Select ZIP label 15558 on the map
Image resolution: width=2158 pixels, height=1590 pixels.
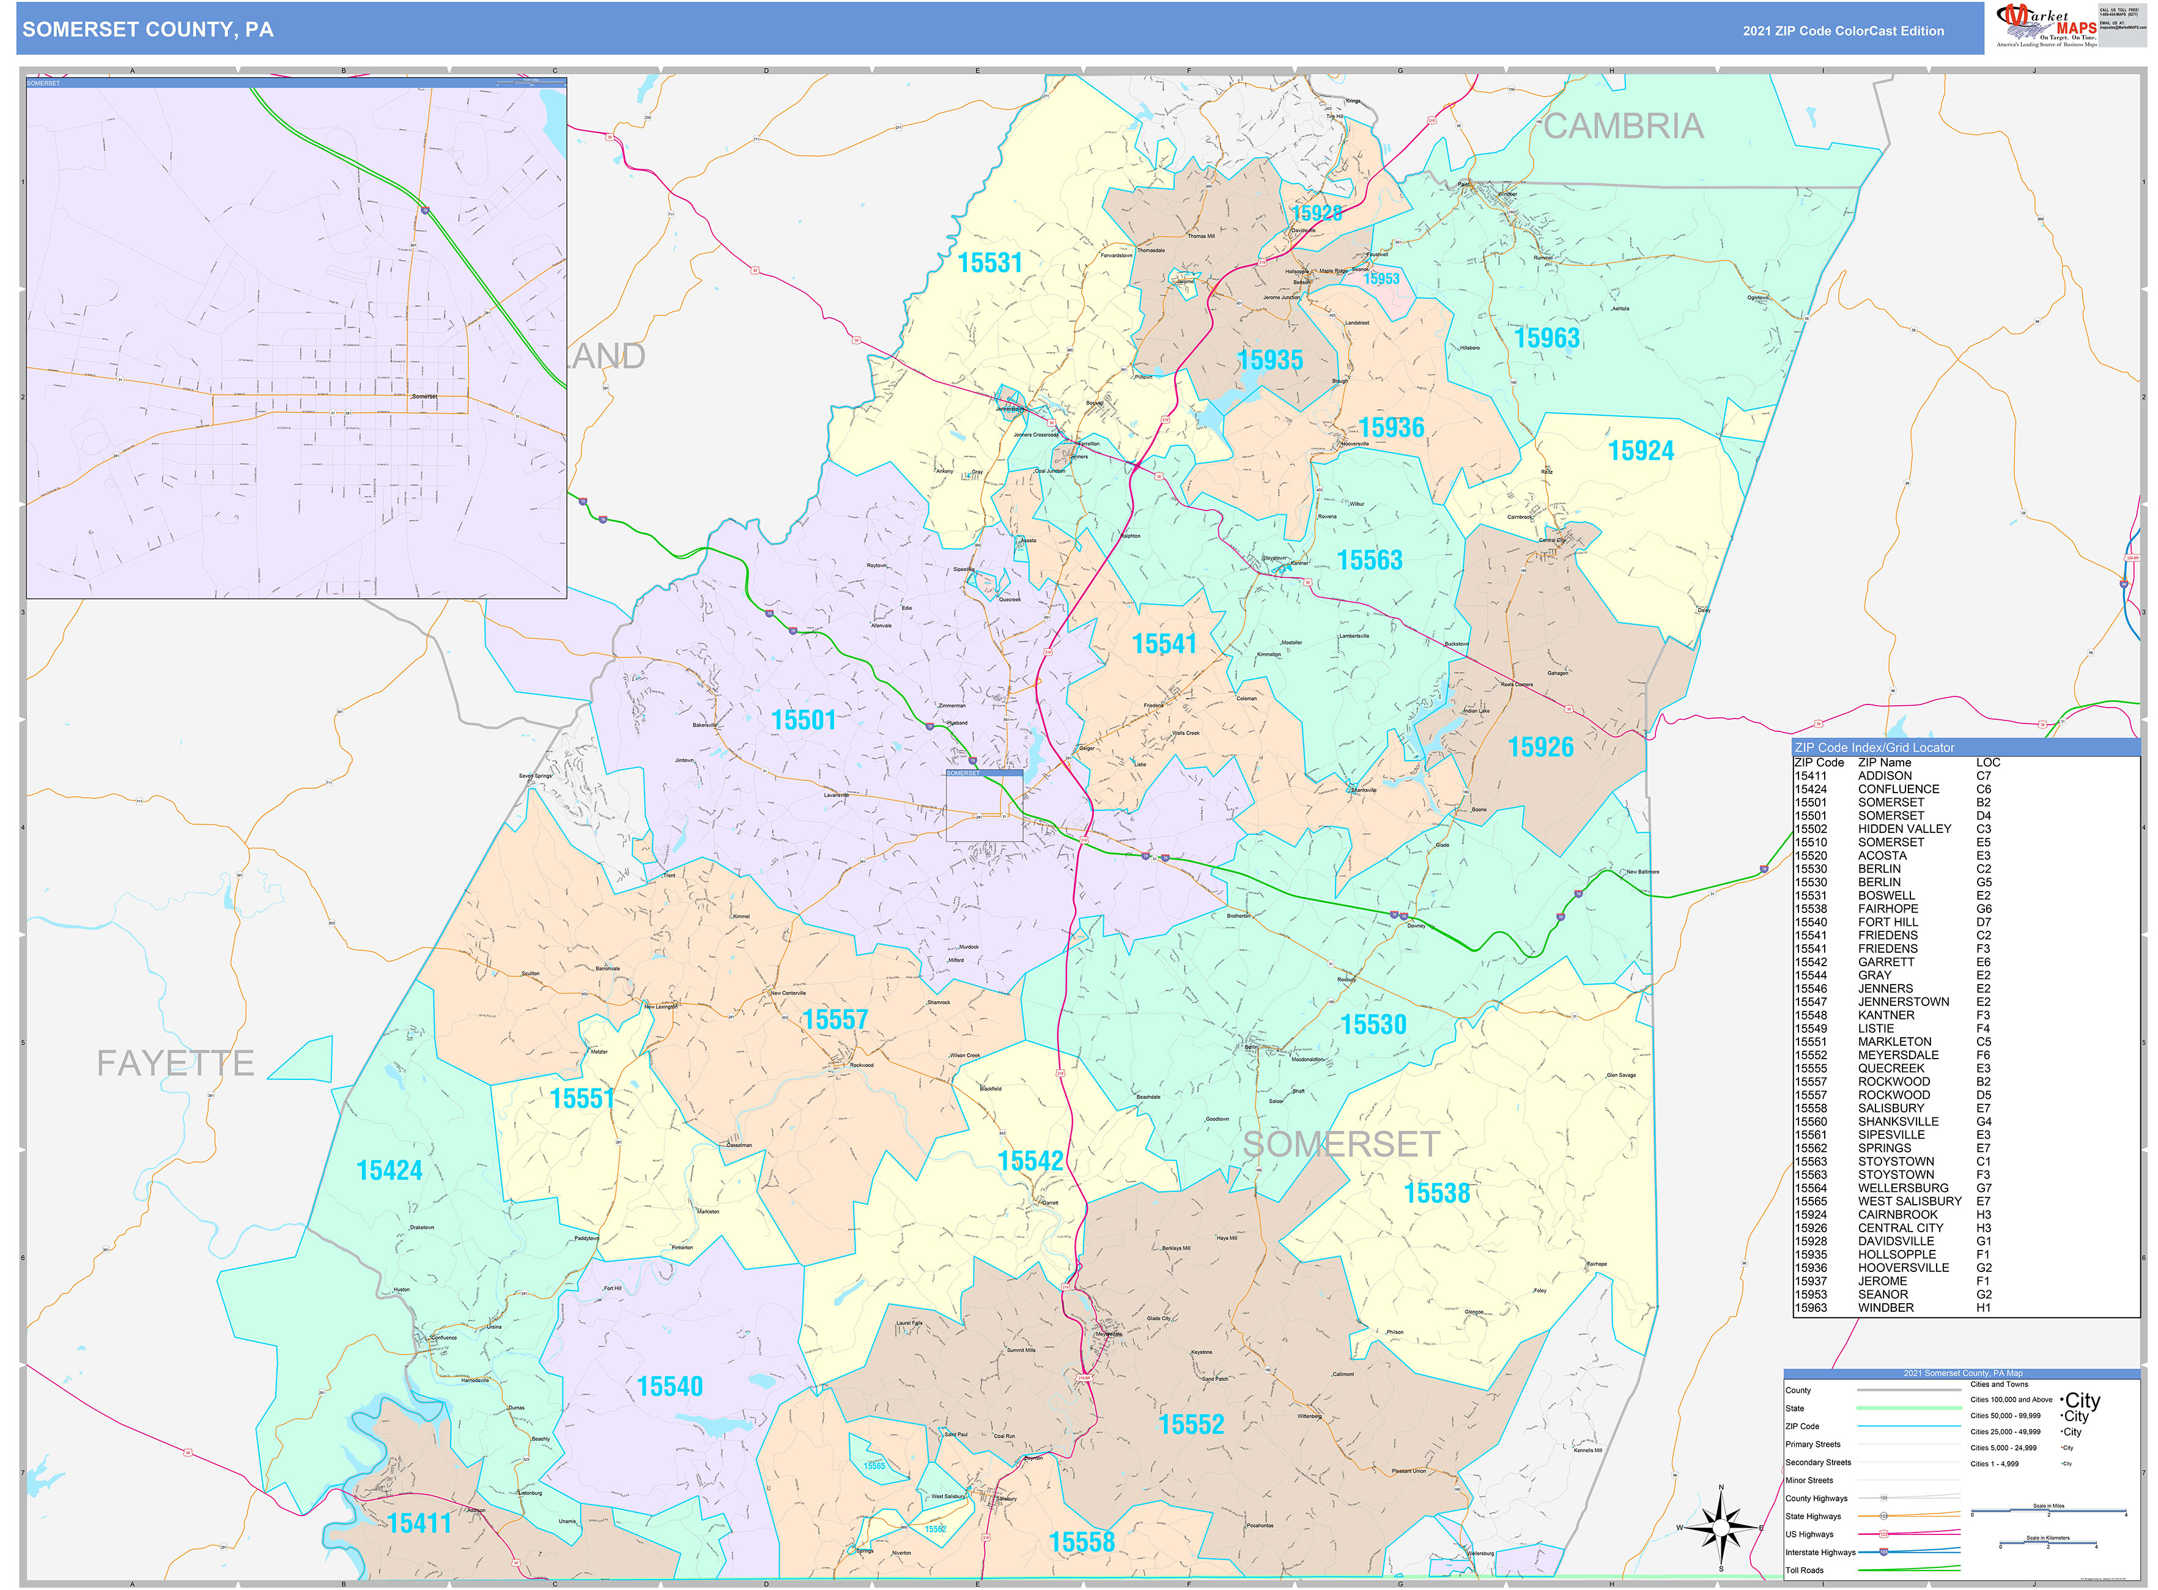coord(1081,1542)
